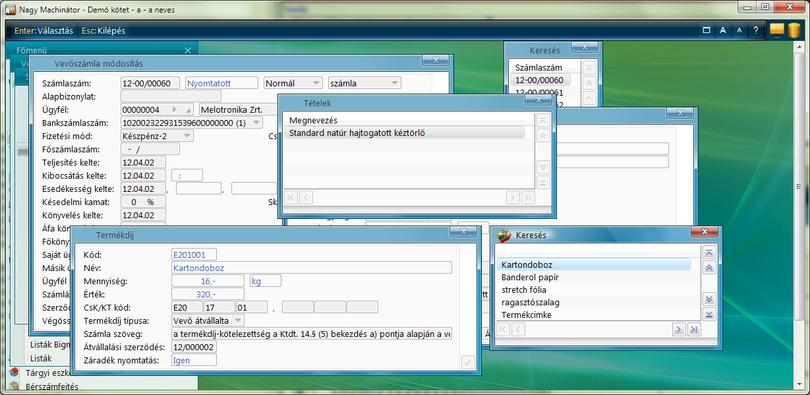Open the Normál invoice type dropdown
This screenshot has height=395, width=810.
pyautogui.click(x=316, y=83)
